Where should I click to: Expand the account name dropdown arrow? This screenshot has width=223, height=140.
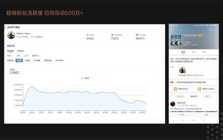point(32,34)
